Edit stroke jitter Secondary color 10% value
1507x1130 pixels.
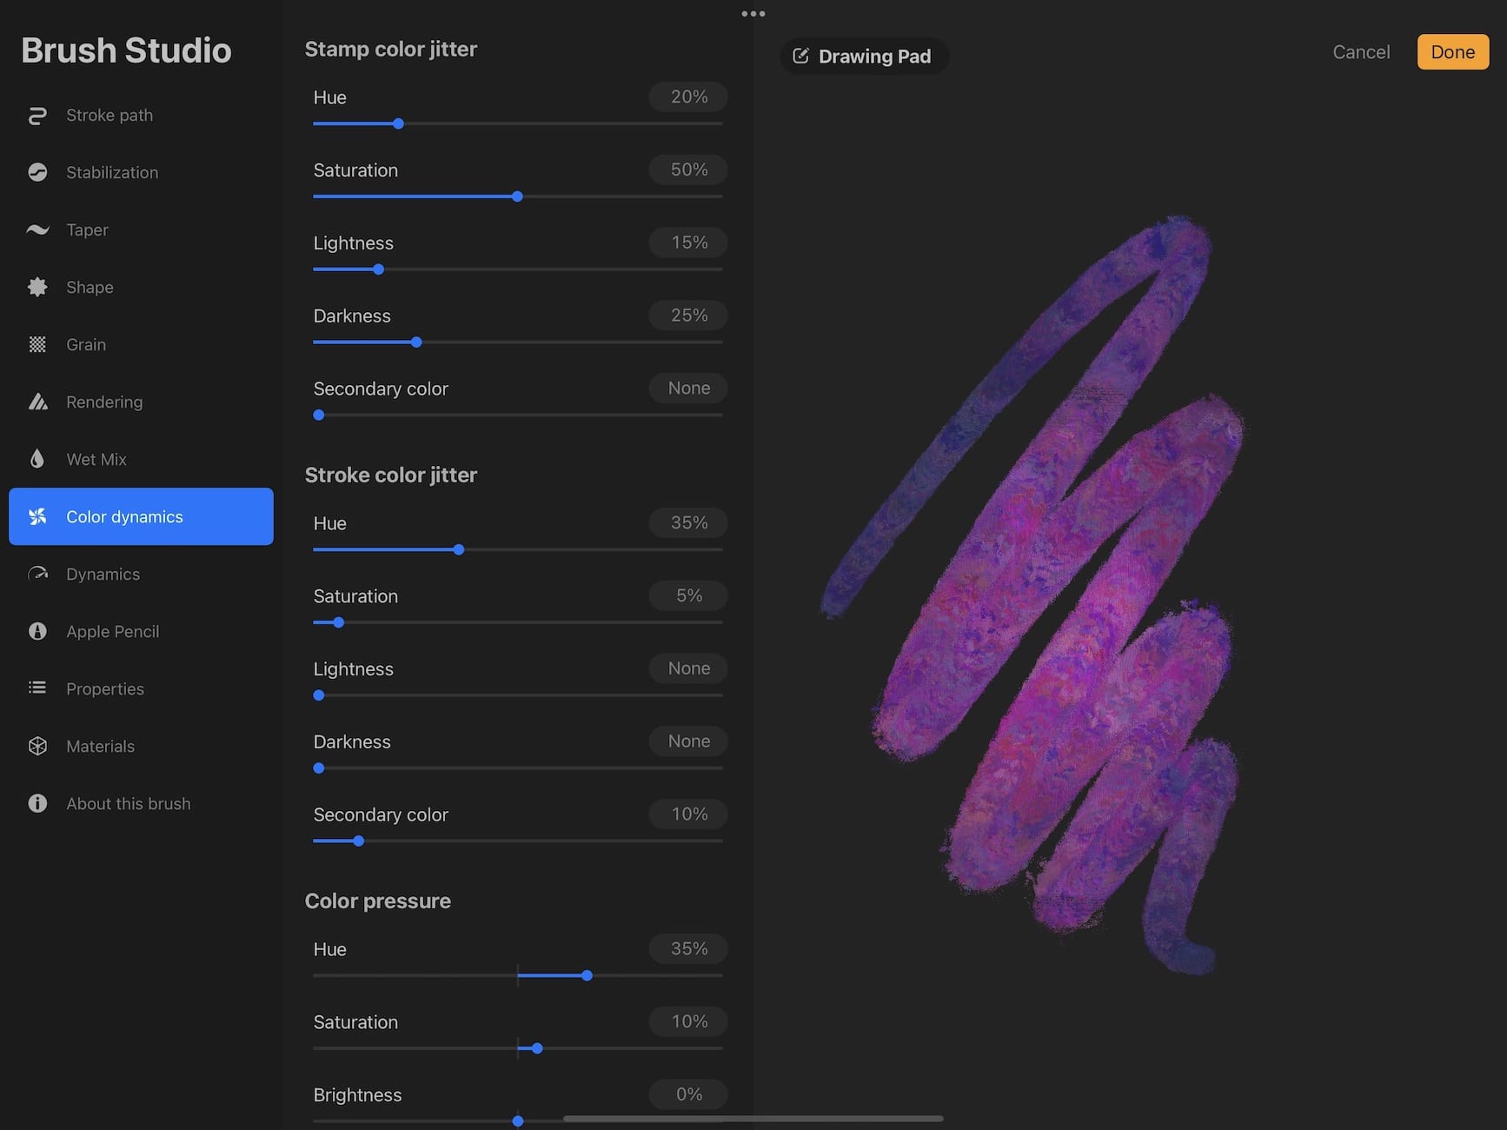click(x=688, y=814)
